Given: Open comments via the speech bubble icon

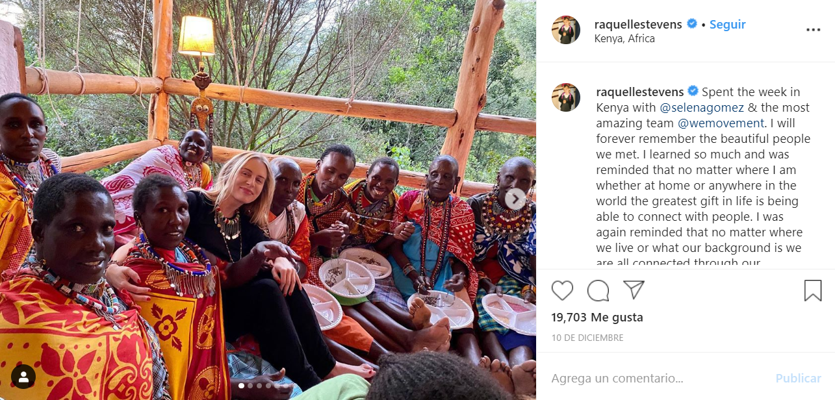Looking at the screenshot, I should [598, 290].
